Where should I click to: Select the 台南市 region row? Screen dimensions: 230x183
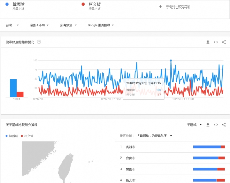tap(172, 158)
